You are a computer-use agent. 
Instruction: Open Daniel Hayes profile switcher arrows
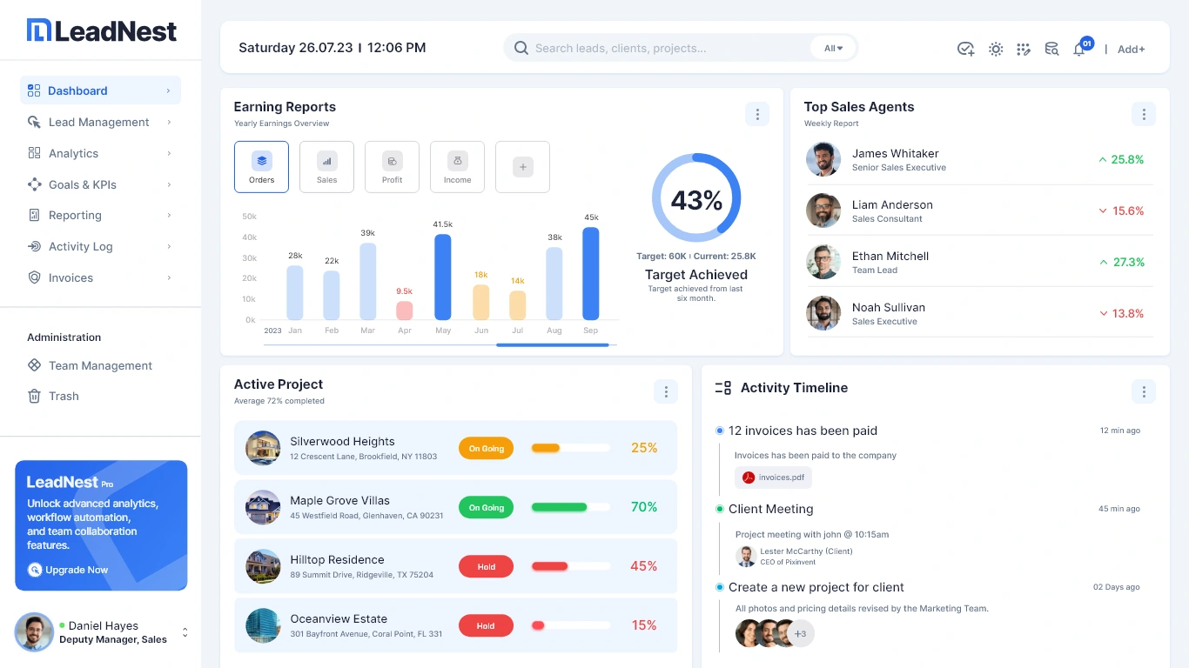click(185, 632)
